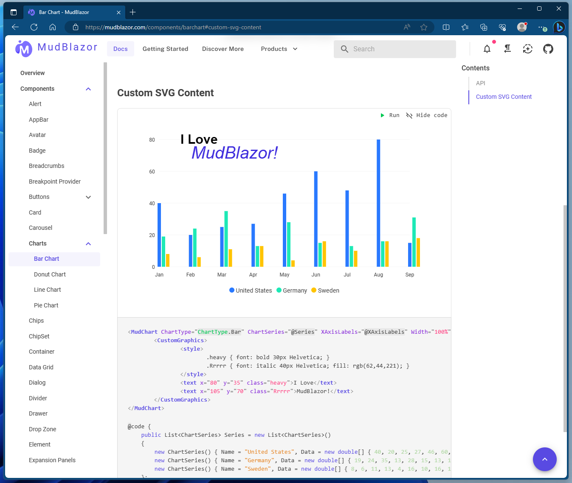Add this page to browser favorites
This screenshot has height=483, width=572.
point(424,27)
